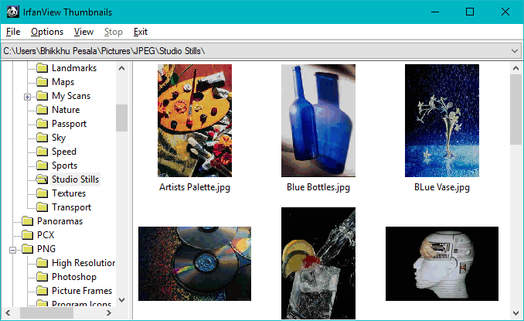Image resolution: width=524 pixels, height=321 pixels.
Task: Select the compact discs thumbnail image
Action: 195,264
